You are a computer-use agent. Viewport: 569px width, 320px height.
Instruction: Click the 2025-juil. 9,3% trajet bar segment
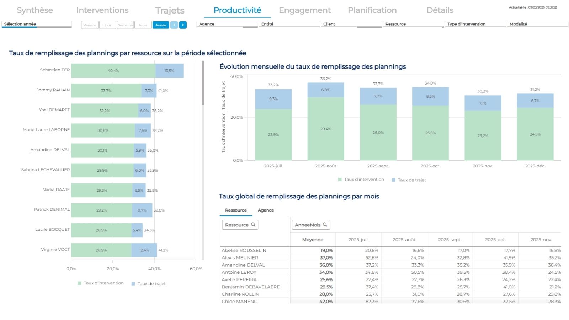click(273, 99)
